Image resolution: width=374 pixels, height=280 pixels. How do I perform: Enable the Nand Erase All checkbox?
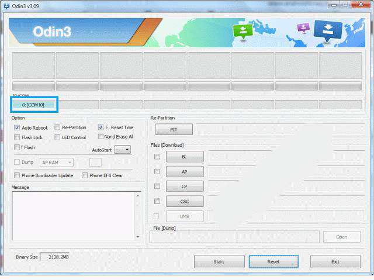click(x=101, y=136)
